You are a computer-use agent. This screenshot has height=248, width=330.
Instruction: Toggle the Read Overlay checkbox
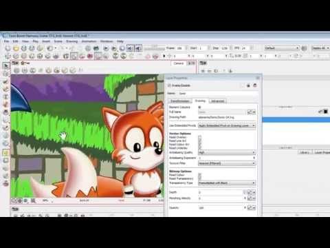tap(199, 137)
